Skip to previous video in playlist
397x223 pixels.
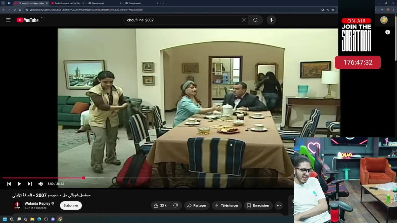pyautogui.click(x=9, y=184)
